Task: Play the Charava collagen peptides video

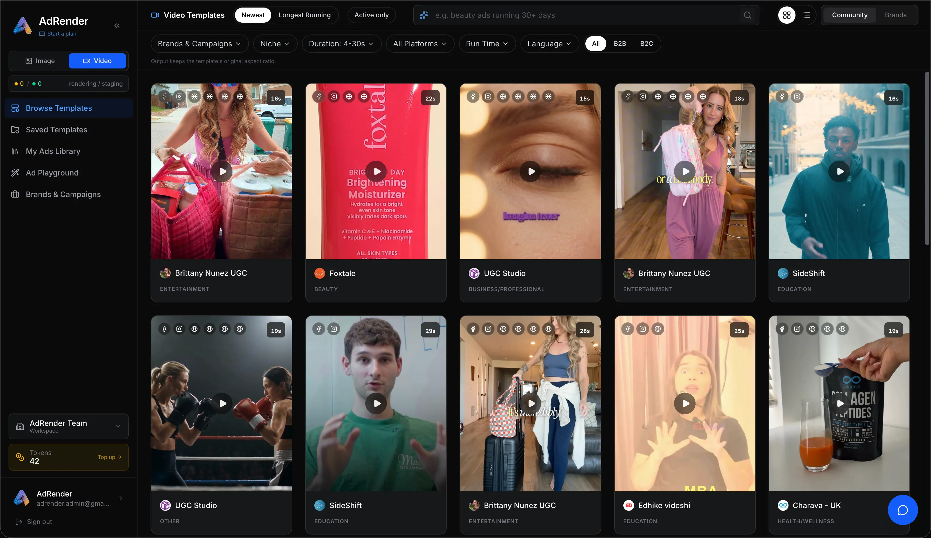Action: click(x=839, y=403)
